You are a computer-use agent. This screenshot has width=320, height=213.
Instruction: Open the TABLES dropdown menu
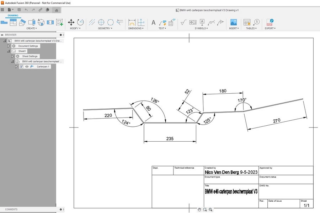[251, 28]
